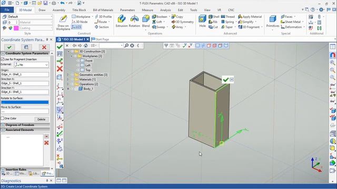
Task: Expand the Body_1 tree node
Action: pos(68,89)
